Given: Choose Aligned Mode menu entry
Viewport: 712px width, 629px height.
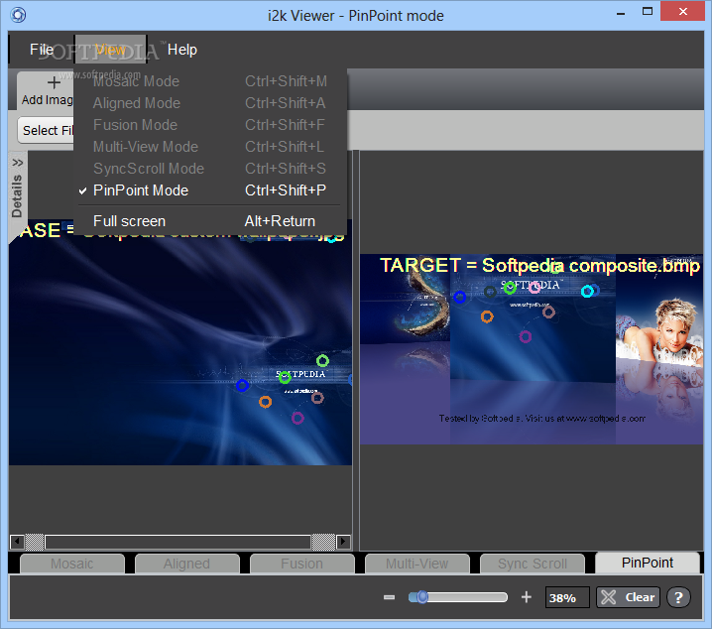Looking at the screenshot, I should [209, 103].
